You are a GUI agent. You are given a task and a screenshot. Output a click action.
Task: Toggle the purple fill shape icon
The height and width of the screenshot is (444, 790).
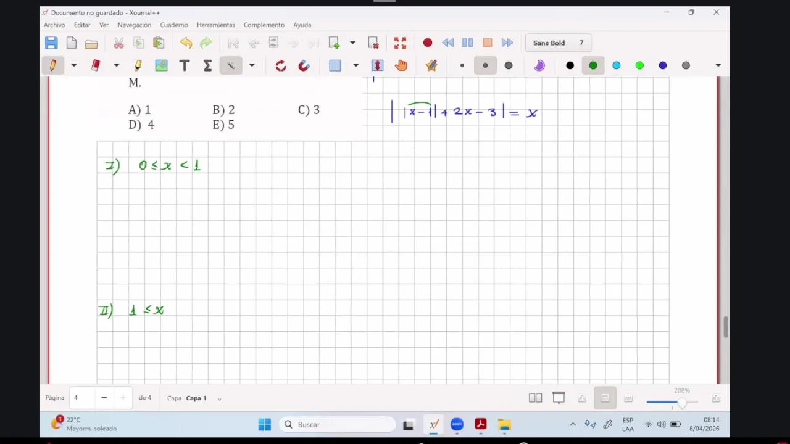(x=539, y=65)
